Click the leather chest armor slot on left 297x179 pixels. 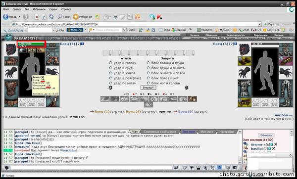pyautogui.click(x=11, y=88)
